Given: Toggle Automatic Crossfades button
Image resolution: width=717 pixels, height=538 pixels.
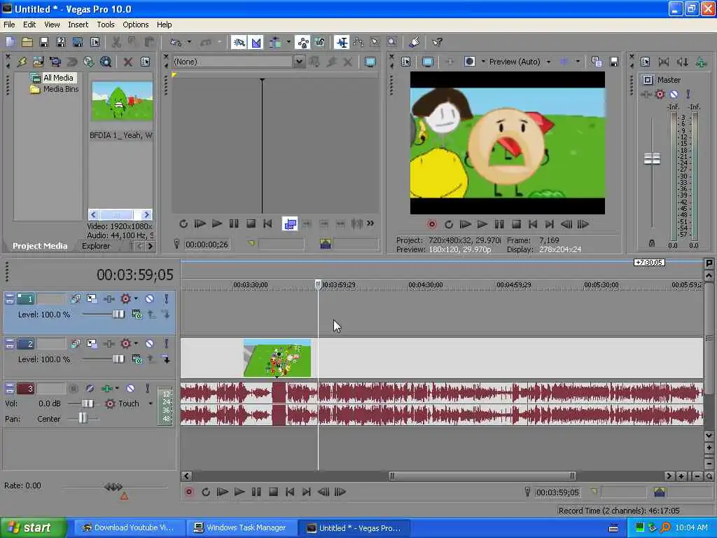Looking at the screenshot, I should (256, 43).
